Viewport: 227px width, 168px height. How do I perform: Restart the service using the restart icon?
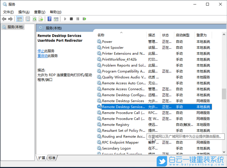[x=84, y=19]
